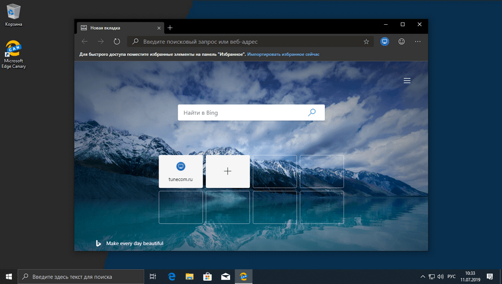Select the Microsoft Edge Canary desktop shortcut
Screen dimensions: 502x284
point(14,54)
